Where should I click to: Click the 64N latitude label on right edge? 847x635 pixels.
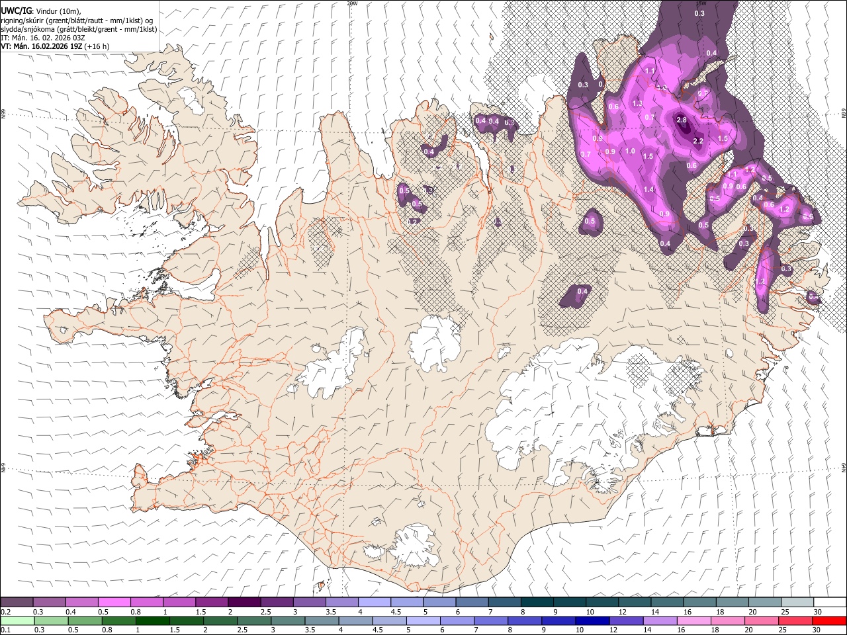(x=844, y=468)
